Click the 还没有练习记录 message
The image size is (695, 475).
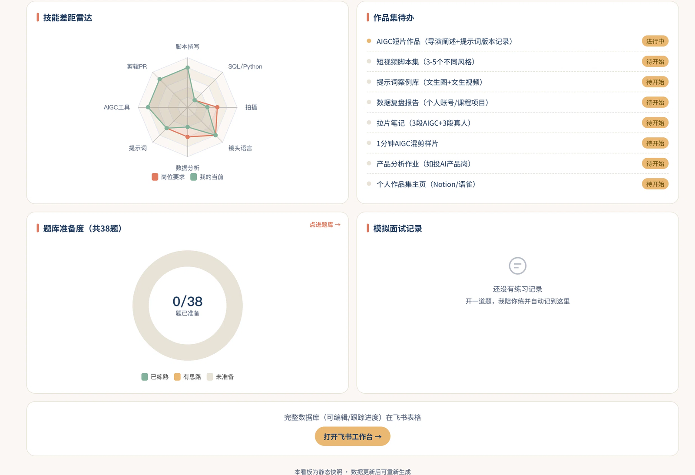pos(517,289)
